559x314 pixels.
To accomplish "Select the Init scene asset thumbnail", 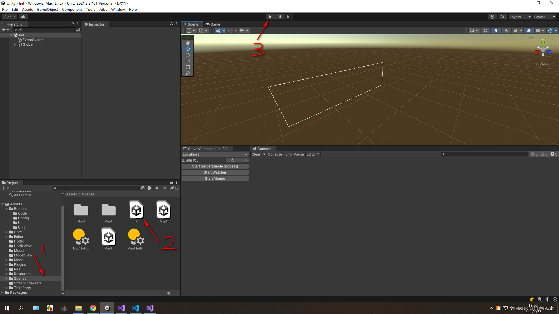I will tap(136, 210).
